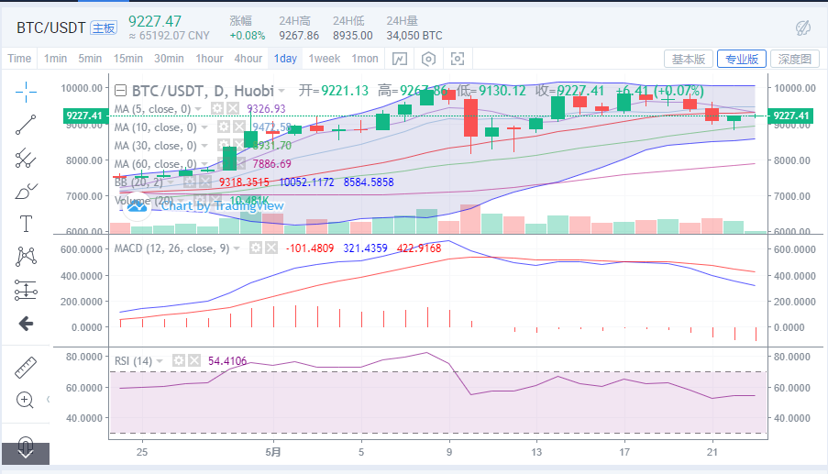Viewport: 828px width, 474px height.
Task: Open the Chart by TradingView link
Action: point(222,206)
